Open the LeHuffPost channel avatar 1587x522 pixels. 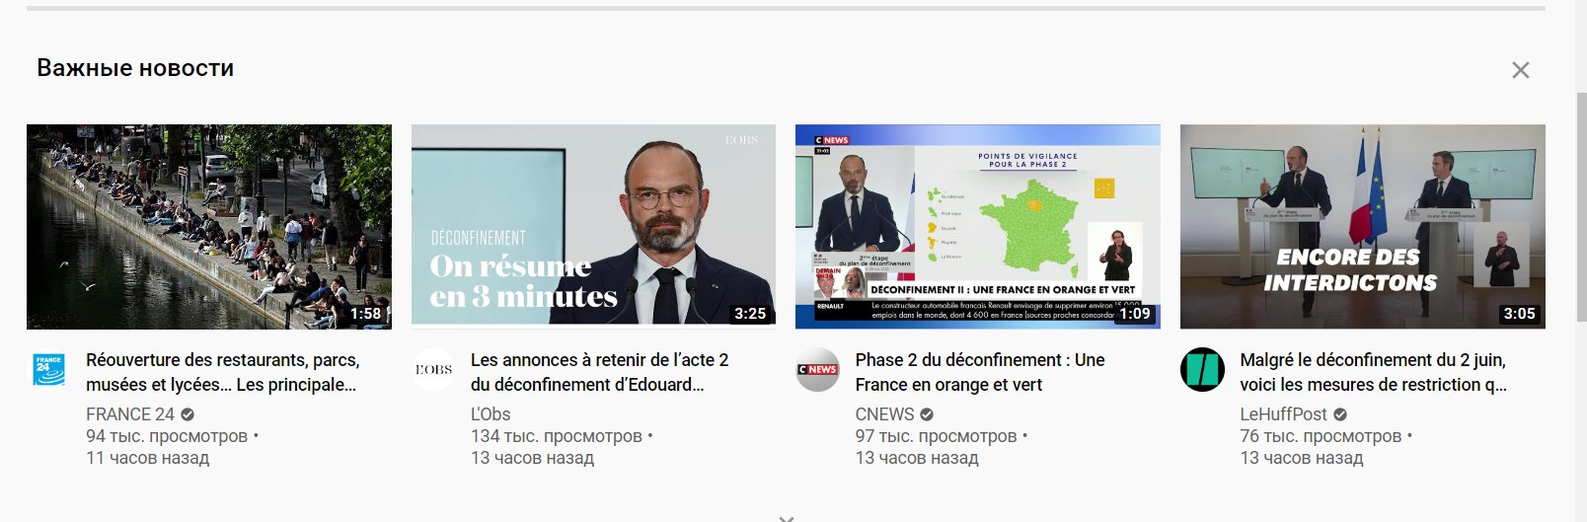pos(1202,370)
